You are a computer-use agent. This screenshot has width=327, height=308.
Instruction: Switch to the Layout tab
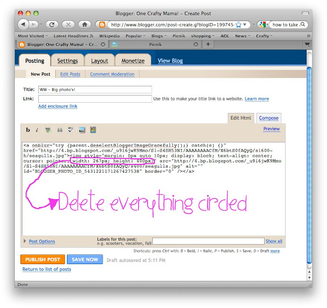[x=100, y=61]
